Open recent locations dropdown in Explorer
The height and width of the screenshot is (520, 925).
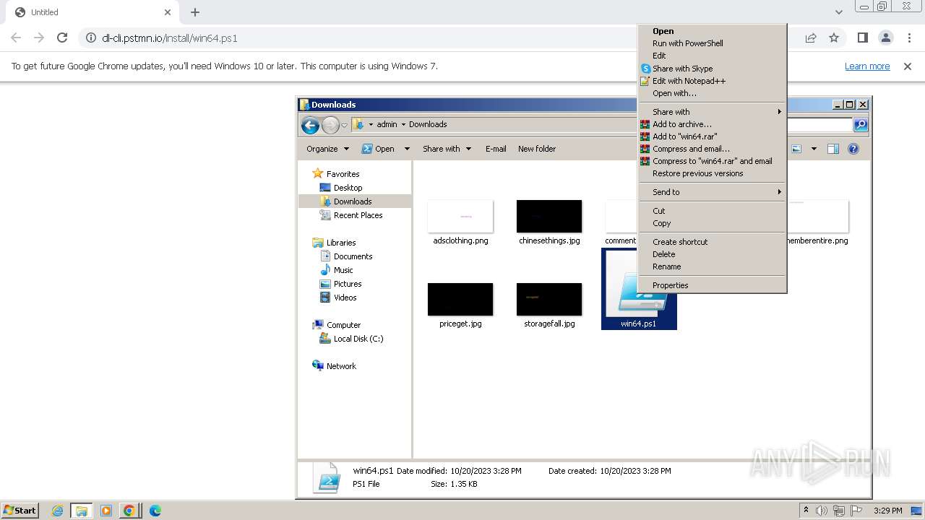click(x=344, y=125)
